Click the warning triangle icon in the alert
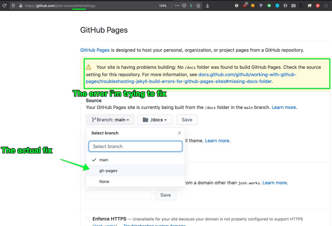This screenshot has width=332, height=226. [89, 67]
